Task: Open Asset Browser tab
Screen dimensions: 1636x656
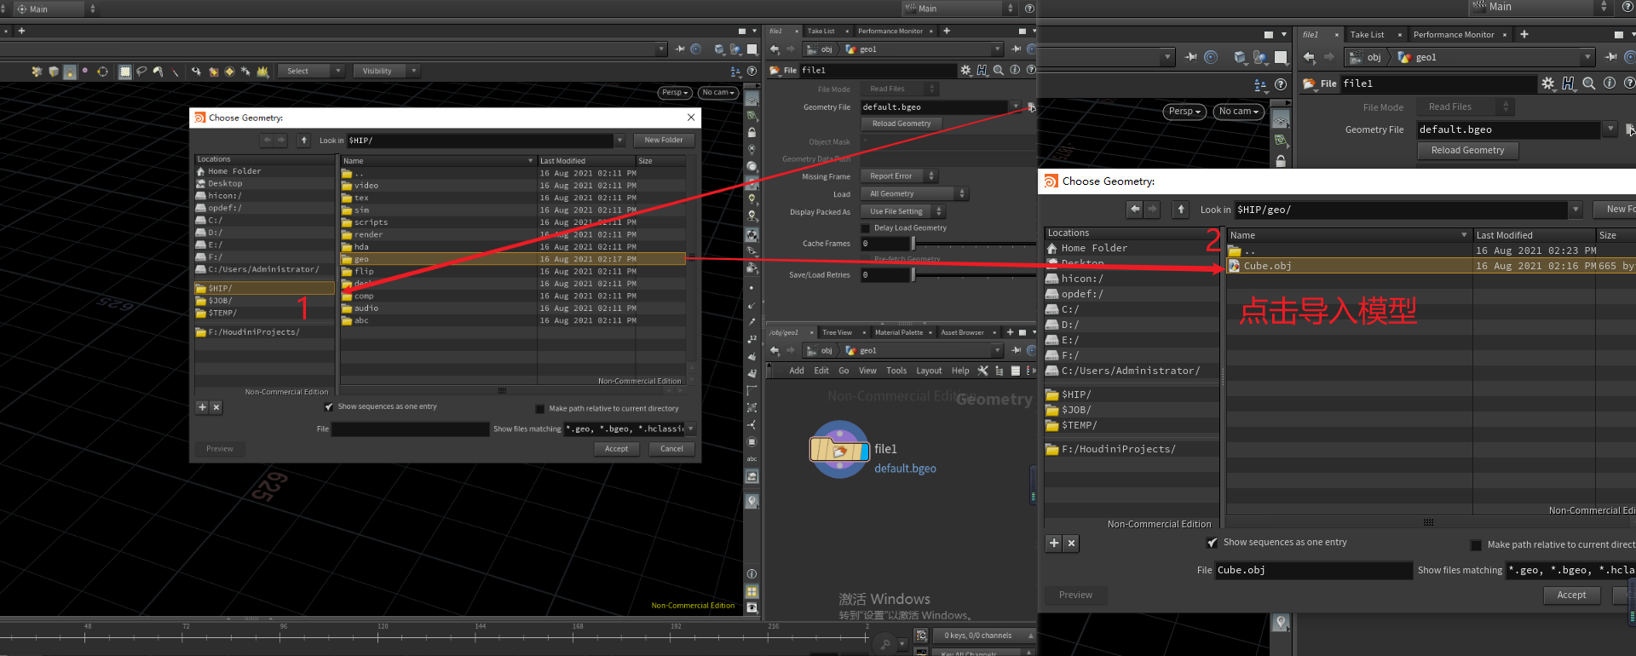Action: point(963,333)
